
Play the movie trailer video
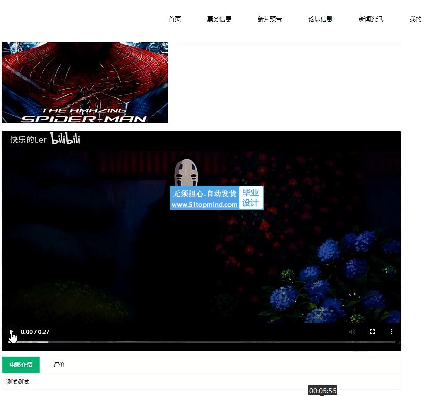click(x=11, y=332)
